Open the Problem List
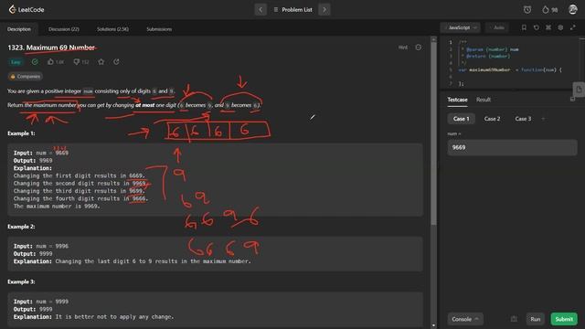Screen dimensions: 585x329 click(x=292, y=10)
